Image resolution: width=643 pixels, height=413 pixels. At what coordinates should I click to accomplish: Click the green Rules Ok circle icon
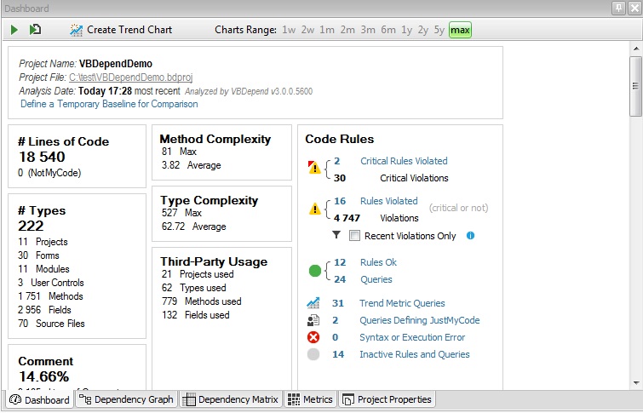coord(314,271)
